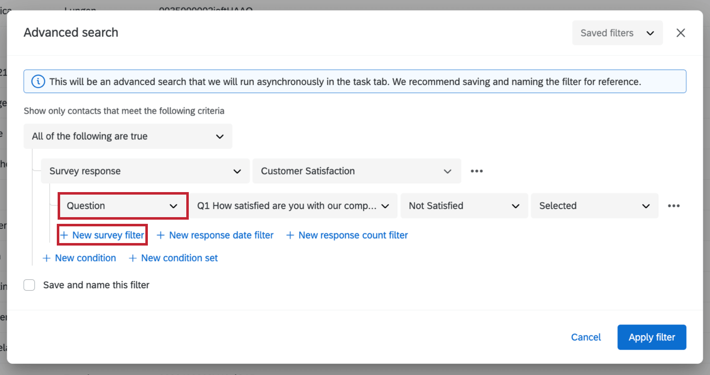Screen dimensions: 710x375
Task: Click the plus icon beside New response count filter
Action: (x=290, y=236)
